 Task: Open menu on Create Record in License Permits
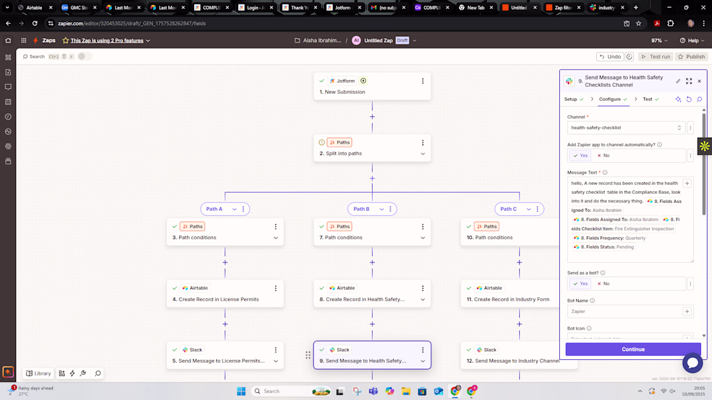click(x=276, y=288)
